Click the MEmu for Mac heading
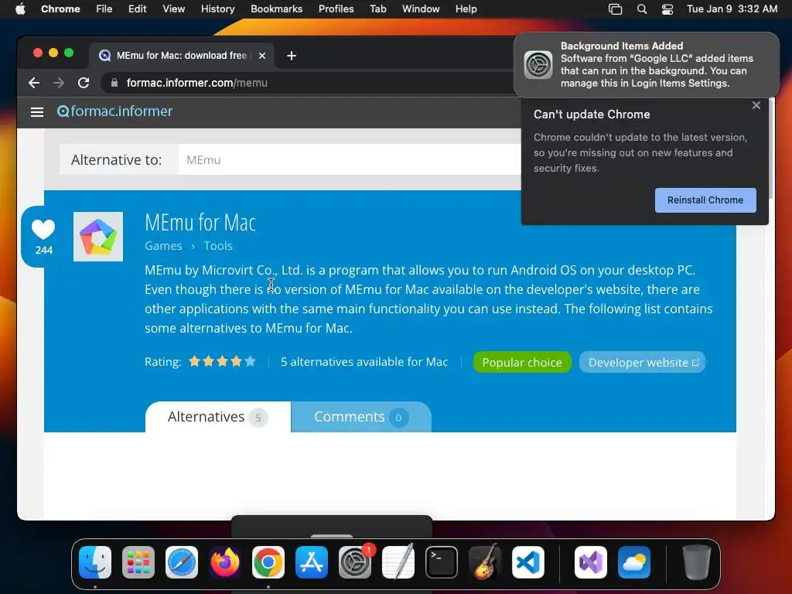This screenshot has height=594, width=792. point(200,222)
